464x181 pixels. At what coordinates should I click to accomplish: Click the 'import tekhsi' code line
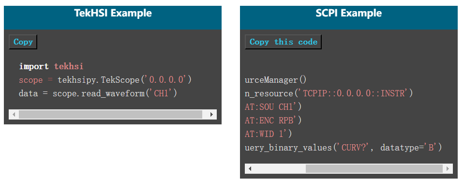coord(51,66)
